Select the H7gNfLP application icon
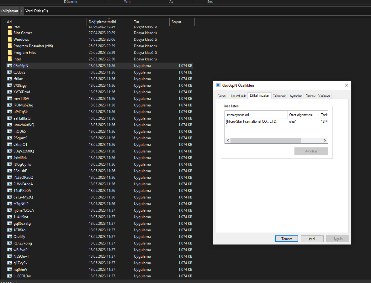 [x=10, y=203]
